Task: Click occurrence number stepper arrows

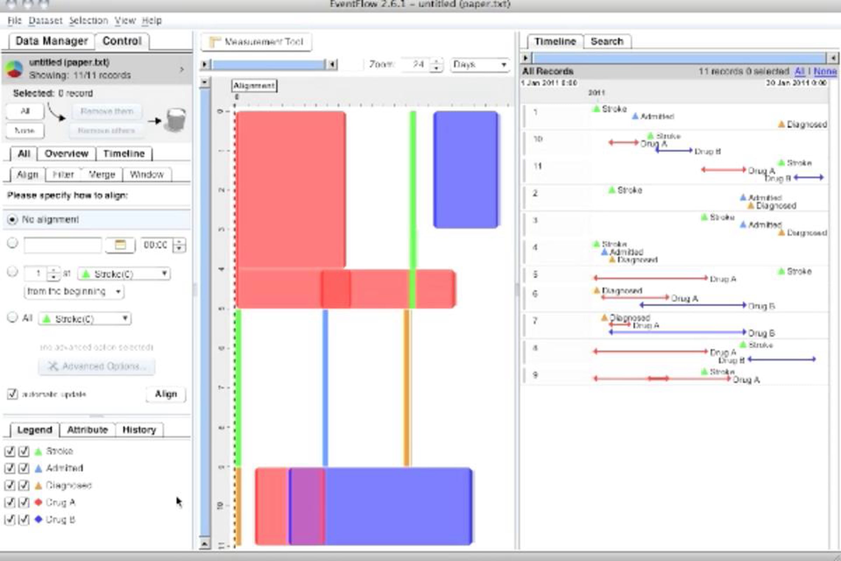Action: point(54,274)
